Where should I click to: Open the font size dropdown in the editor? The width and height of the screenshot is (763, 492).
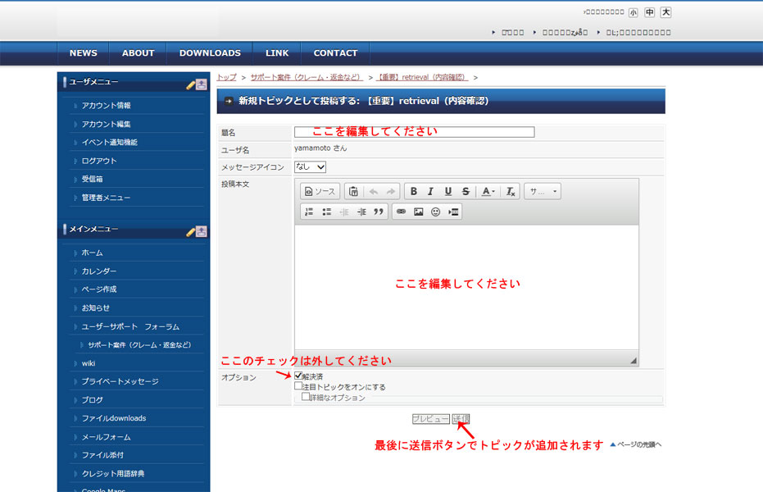click(x=543, y=192)
